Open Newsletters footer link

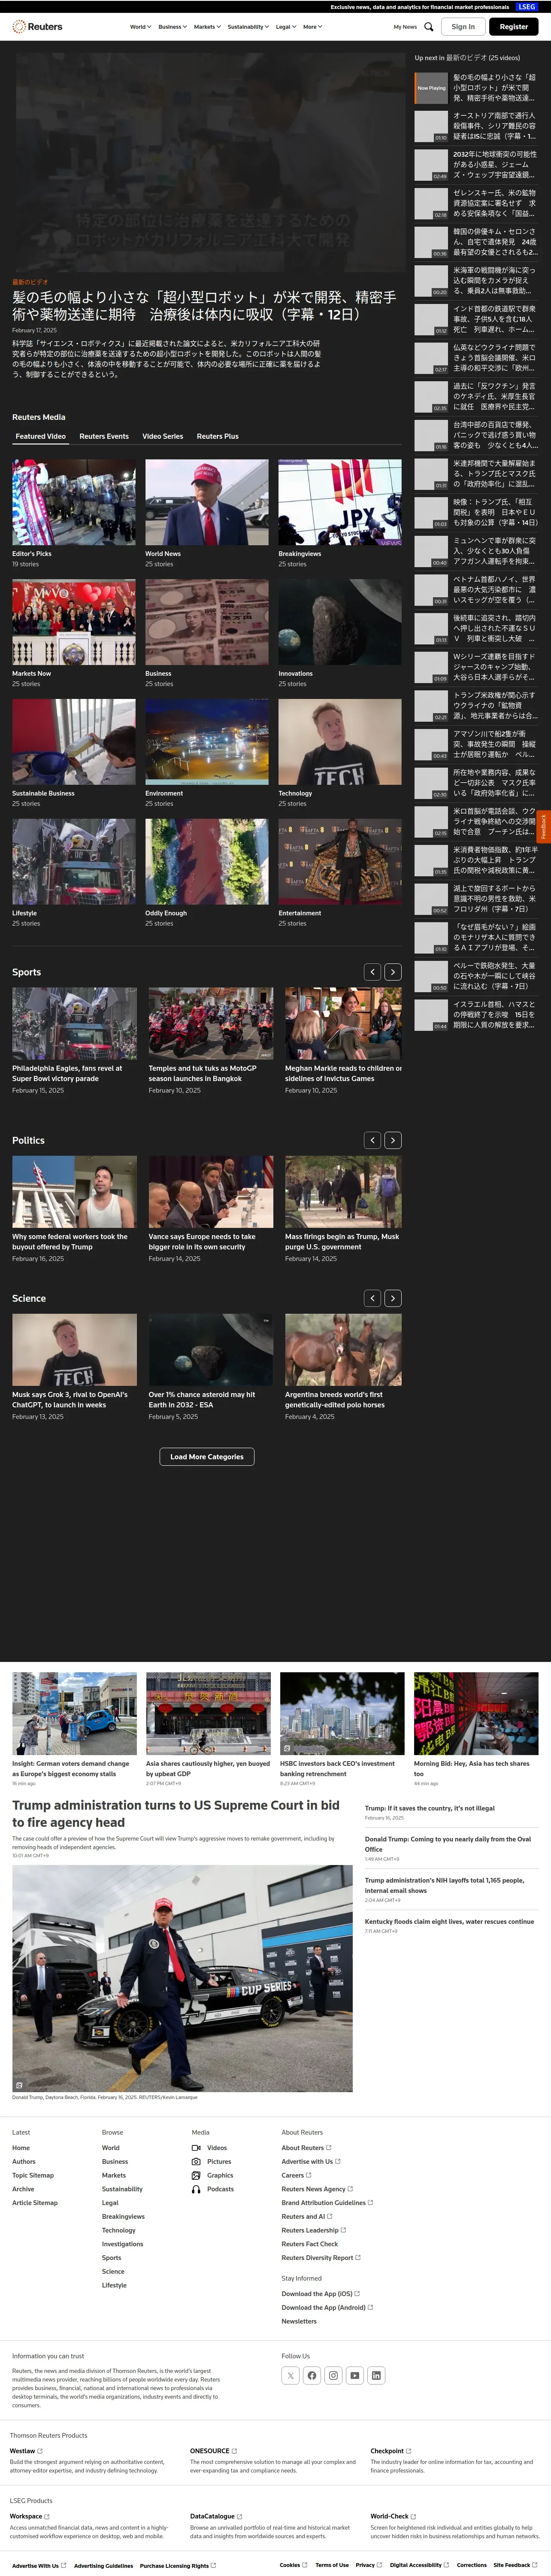[x=299, y=2321]
